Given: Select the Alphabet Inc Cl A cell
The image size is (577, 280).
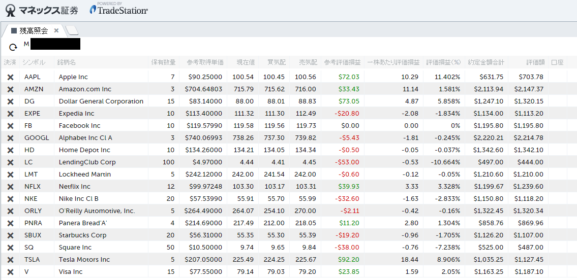Looking at the screenshot, I should [86, 137].
